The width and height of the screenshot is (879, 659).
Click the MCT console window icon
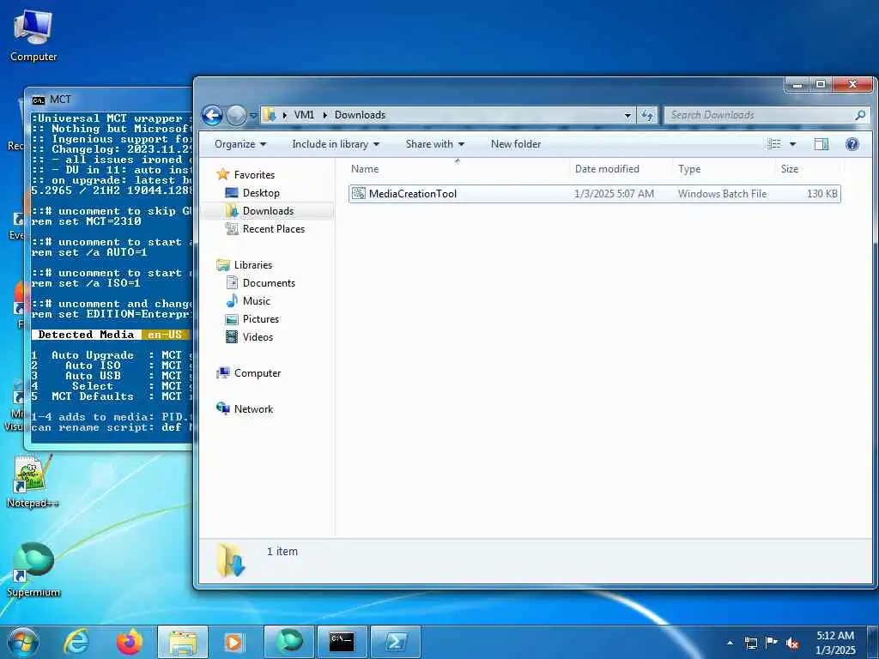click(38, 100)
